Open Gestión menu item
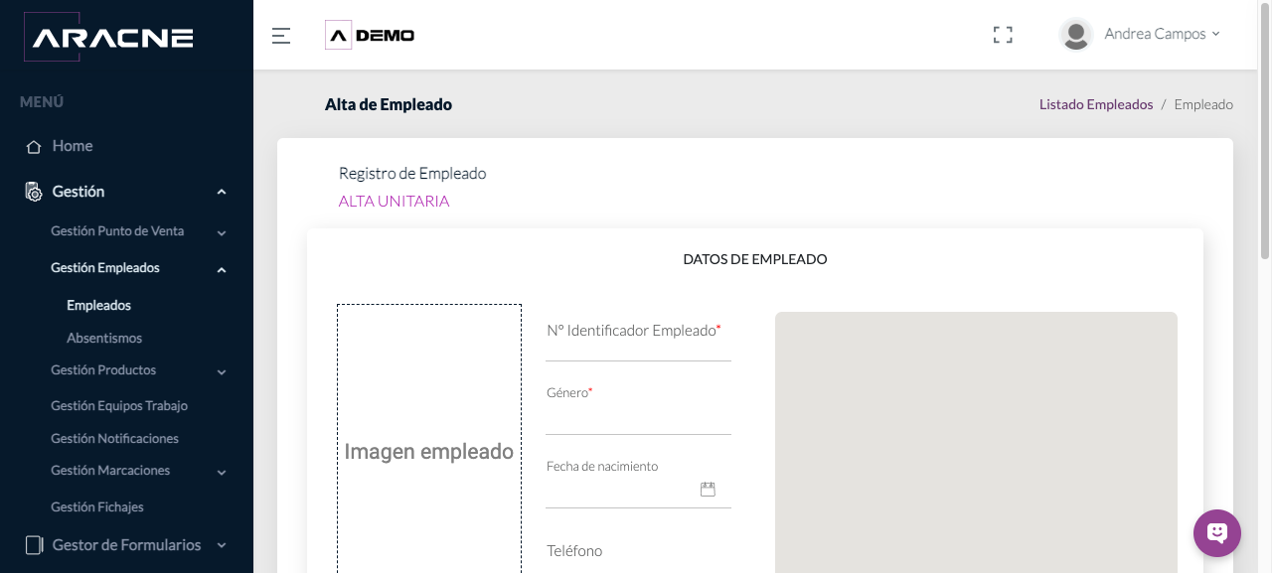 pyautogui.click(x=79, y=192)
